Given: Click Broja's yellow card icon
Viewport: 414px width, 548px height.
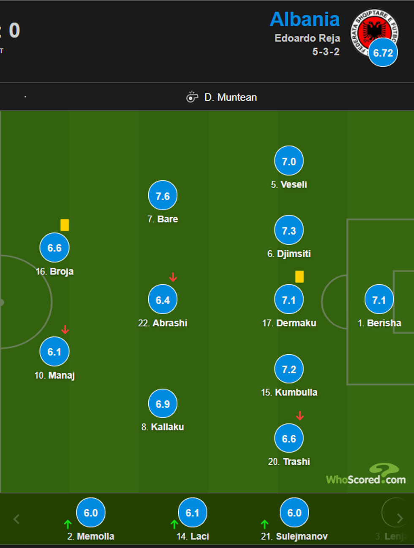Looking at the screenshot, I should 65,225.
